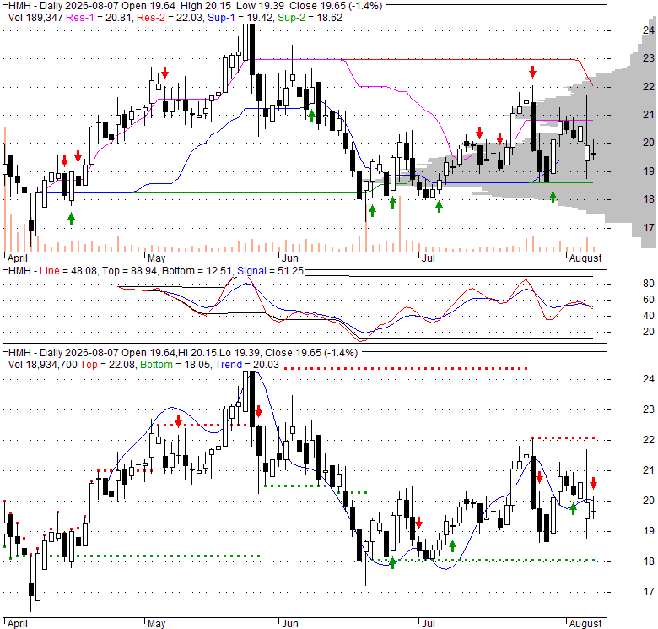Image resolution: width=658 pixels, height=629 pixels.
Task: Click the April label on top chart time axis
Action: click(17, 258)
